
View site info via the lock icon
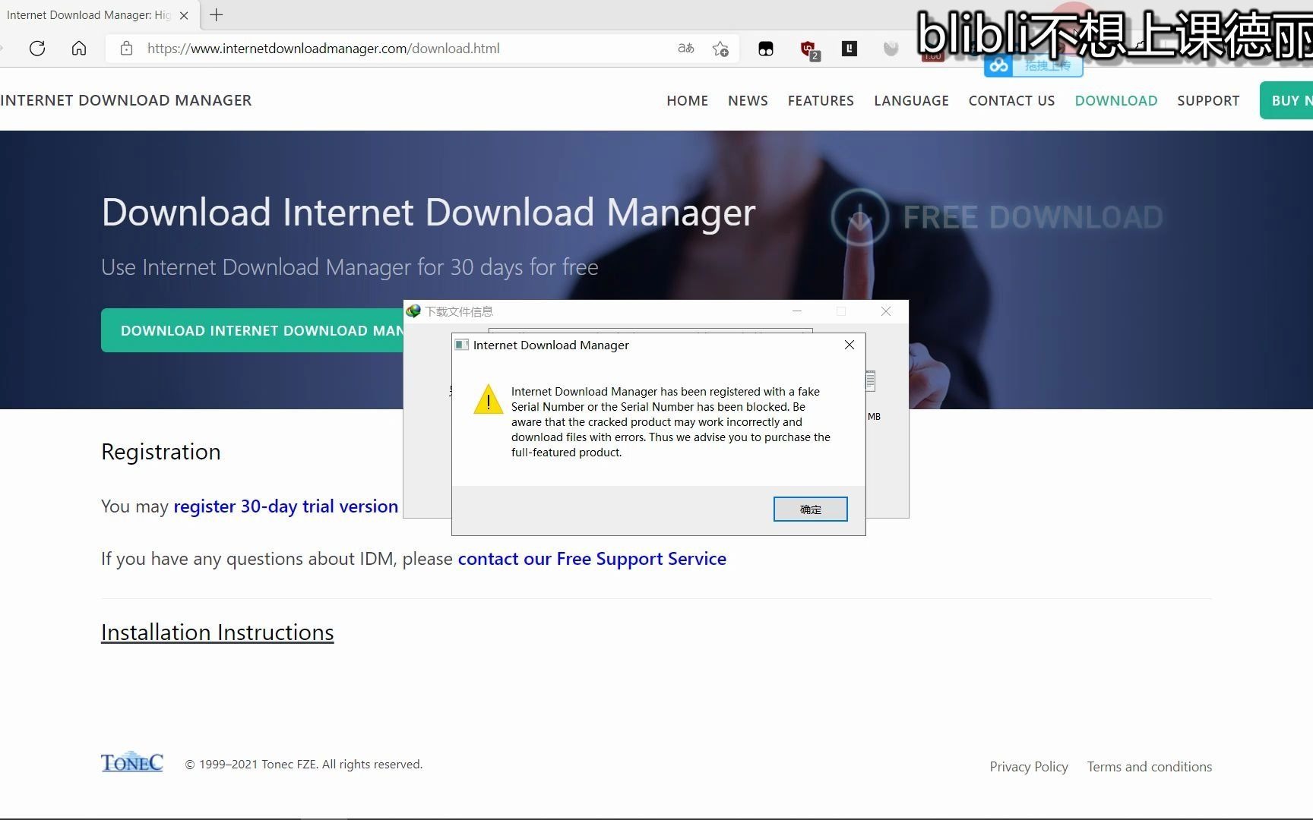point(127,49)
